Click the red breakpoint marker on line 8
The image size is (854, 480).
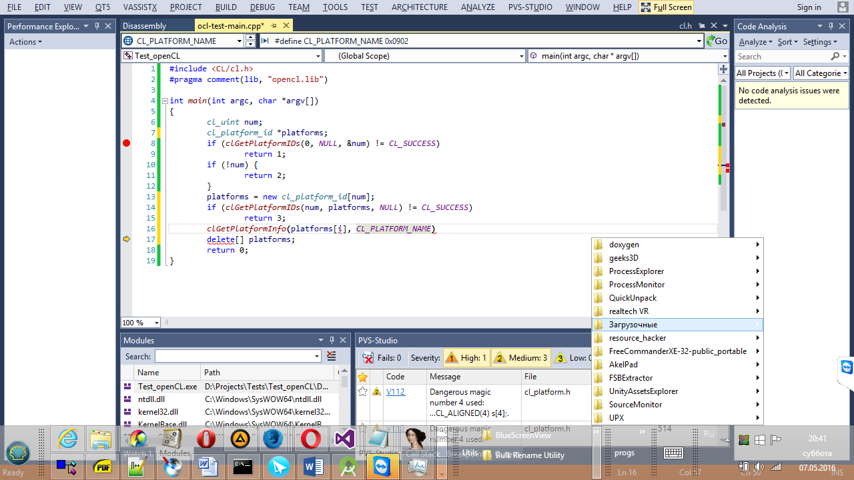coord(127,143)
